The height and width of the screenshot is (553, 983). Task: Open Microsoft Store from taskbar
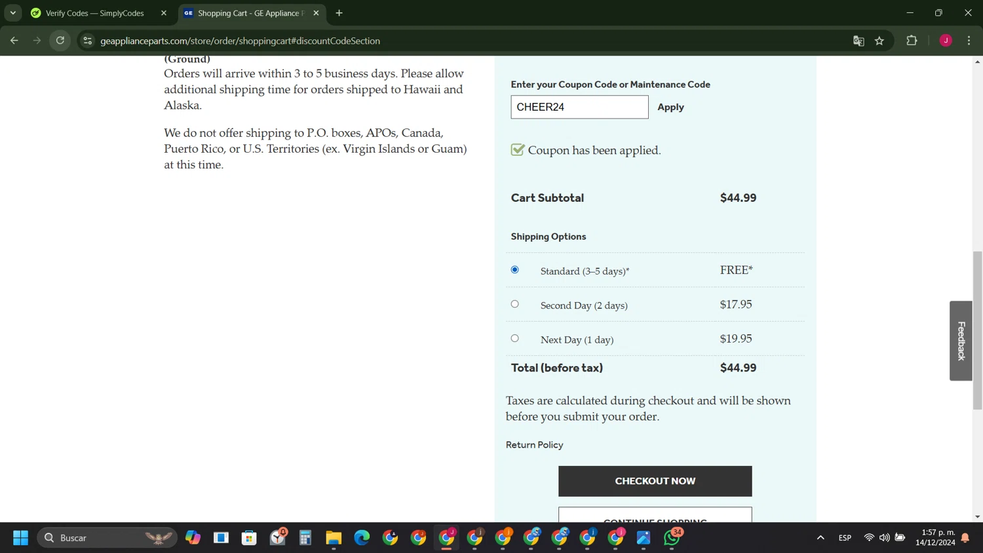[249, 538]
